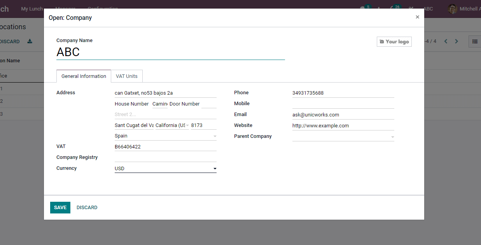Screen dimensions: 481x245
Task: Close the Open: Company dialog
Action: [417, 17]
